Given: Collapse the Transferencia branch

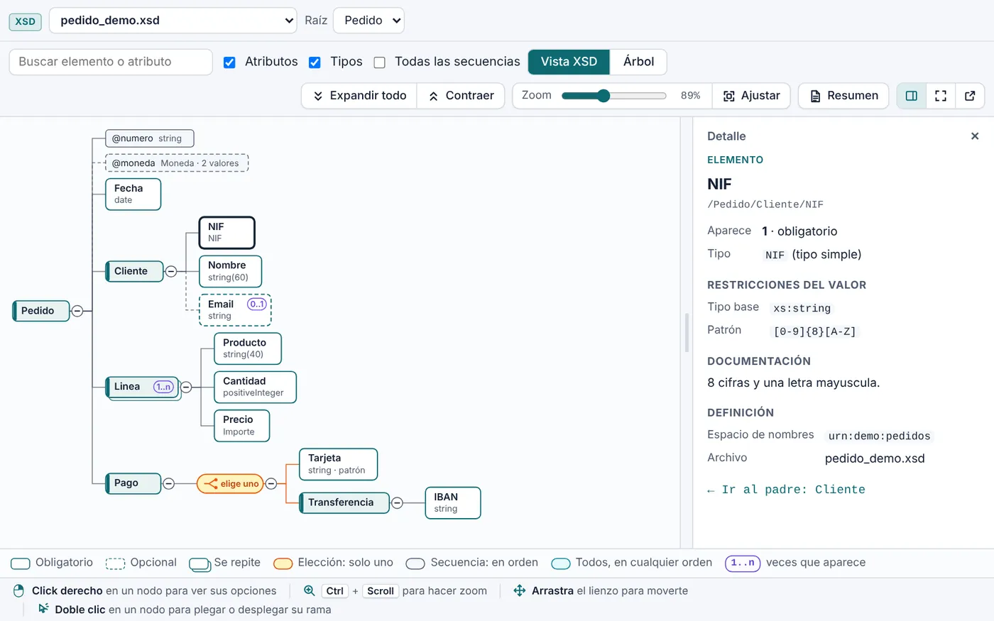Looking at the screenshot, I should click(398, 502).
